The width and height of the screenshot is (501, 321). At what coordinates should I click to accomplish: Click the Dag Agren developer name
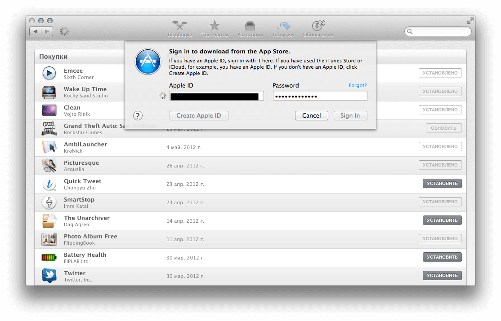click(76, 224)
